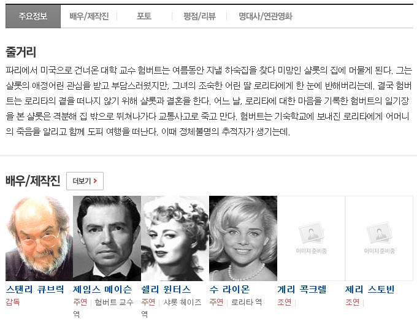Screen dimensions: 417x321
Task: Open the 주요정보 tab
Action: click(x=33, y=17)
